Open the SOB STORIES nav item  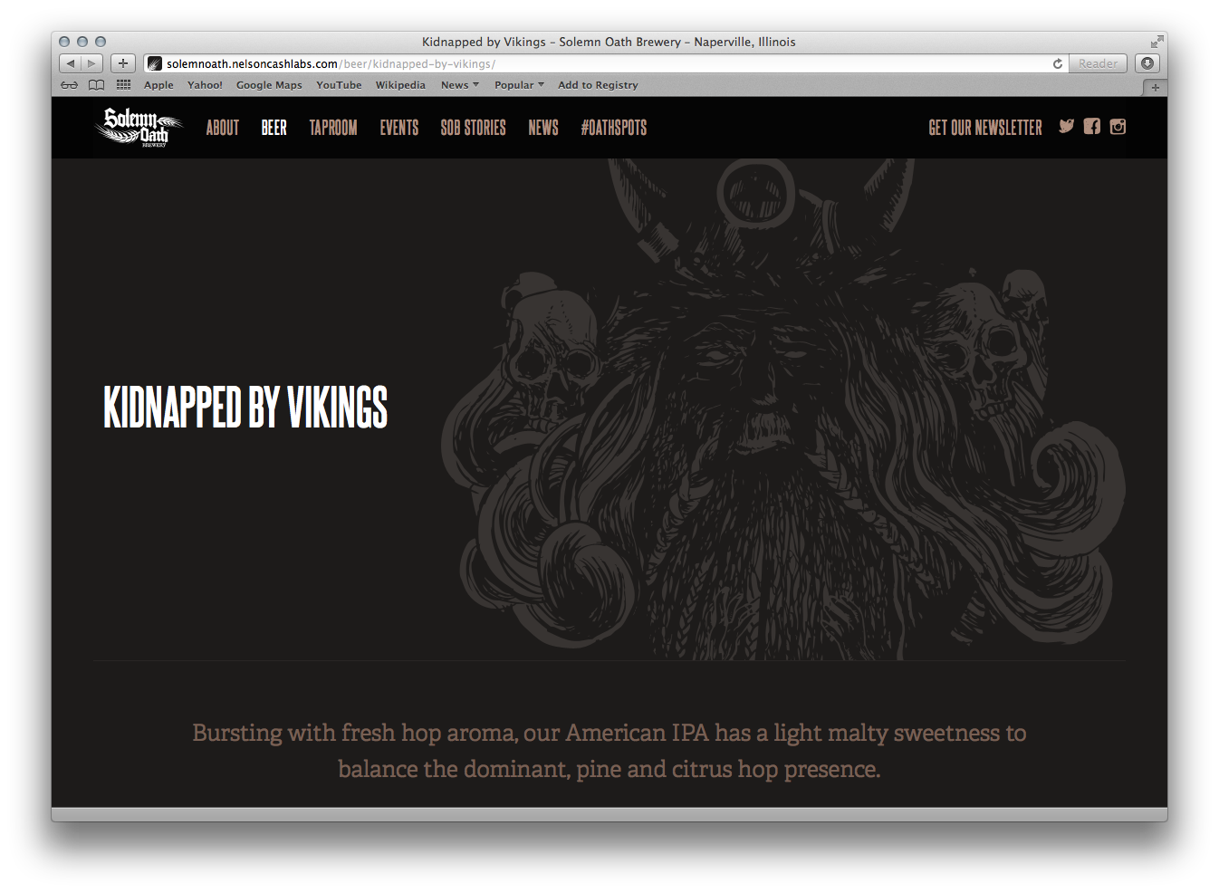(474, 128)
